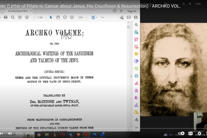
Task: Open the Brave browser taskbar icon
Action: coord(78,135)
